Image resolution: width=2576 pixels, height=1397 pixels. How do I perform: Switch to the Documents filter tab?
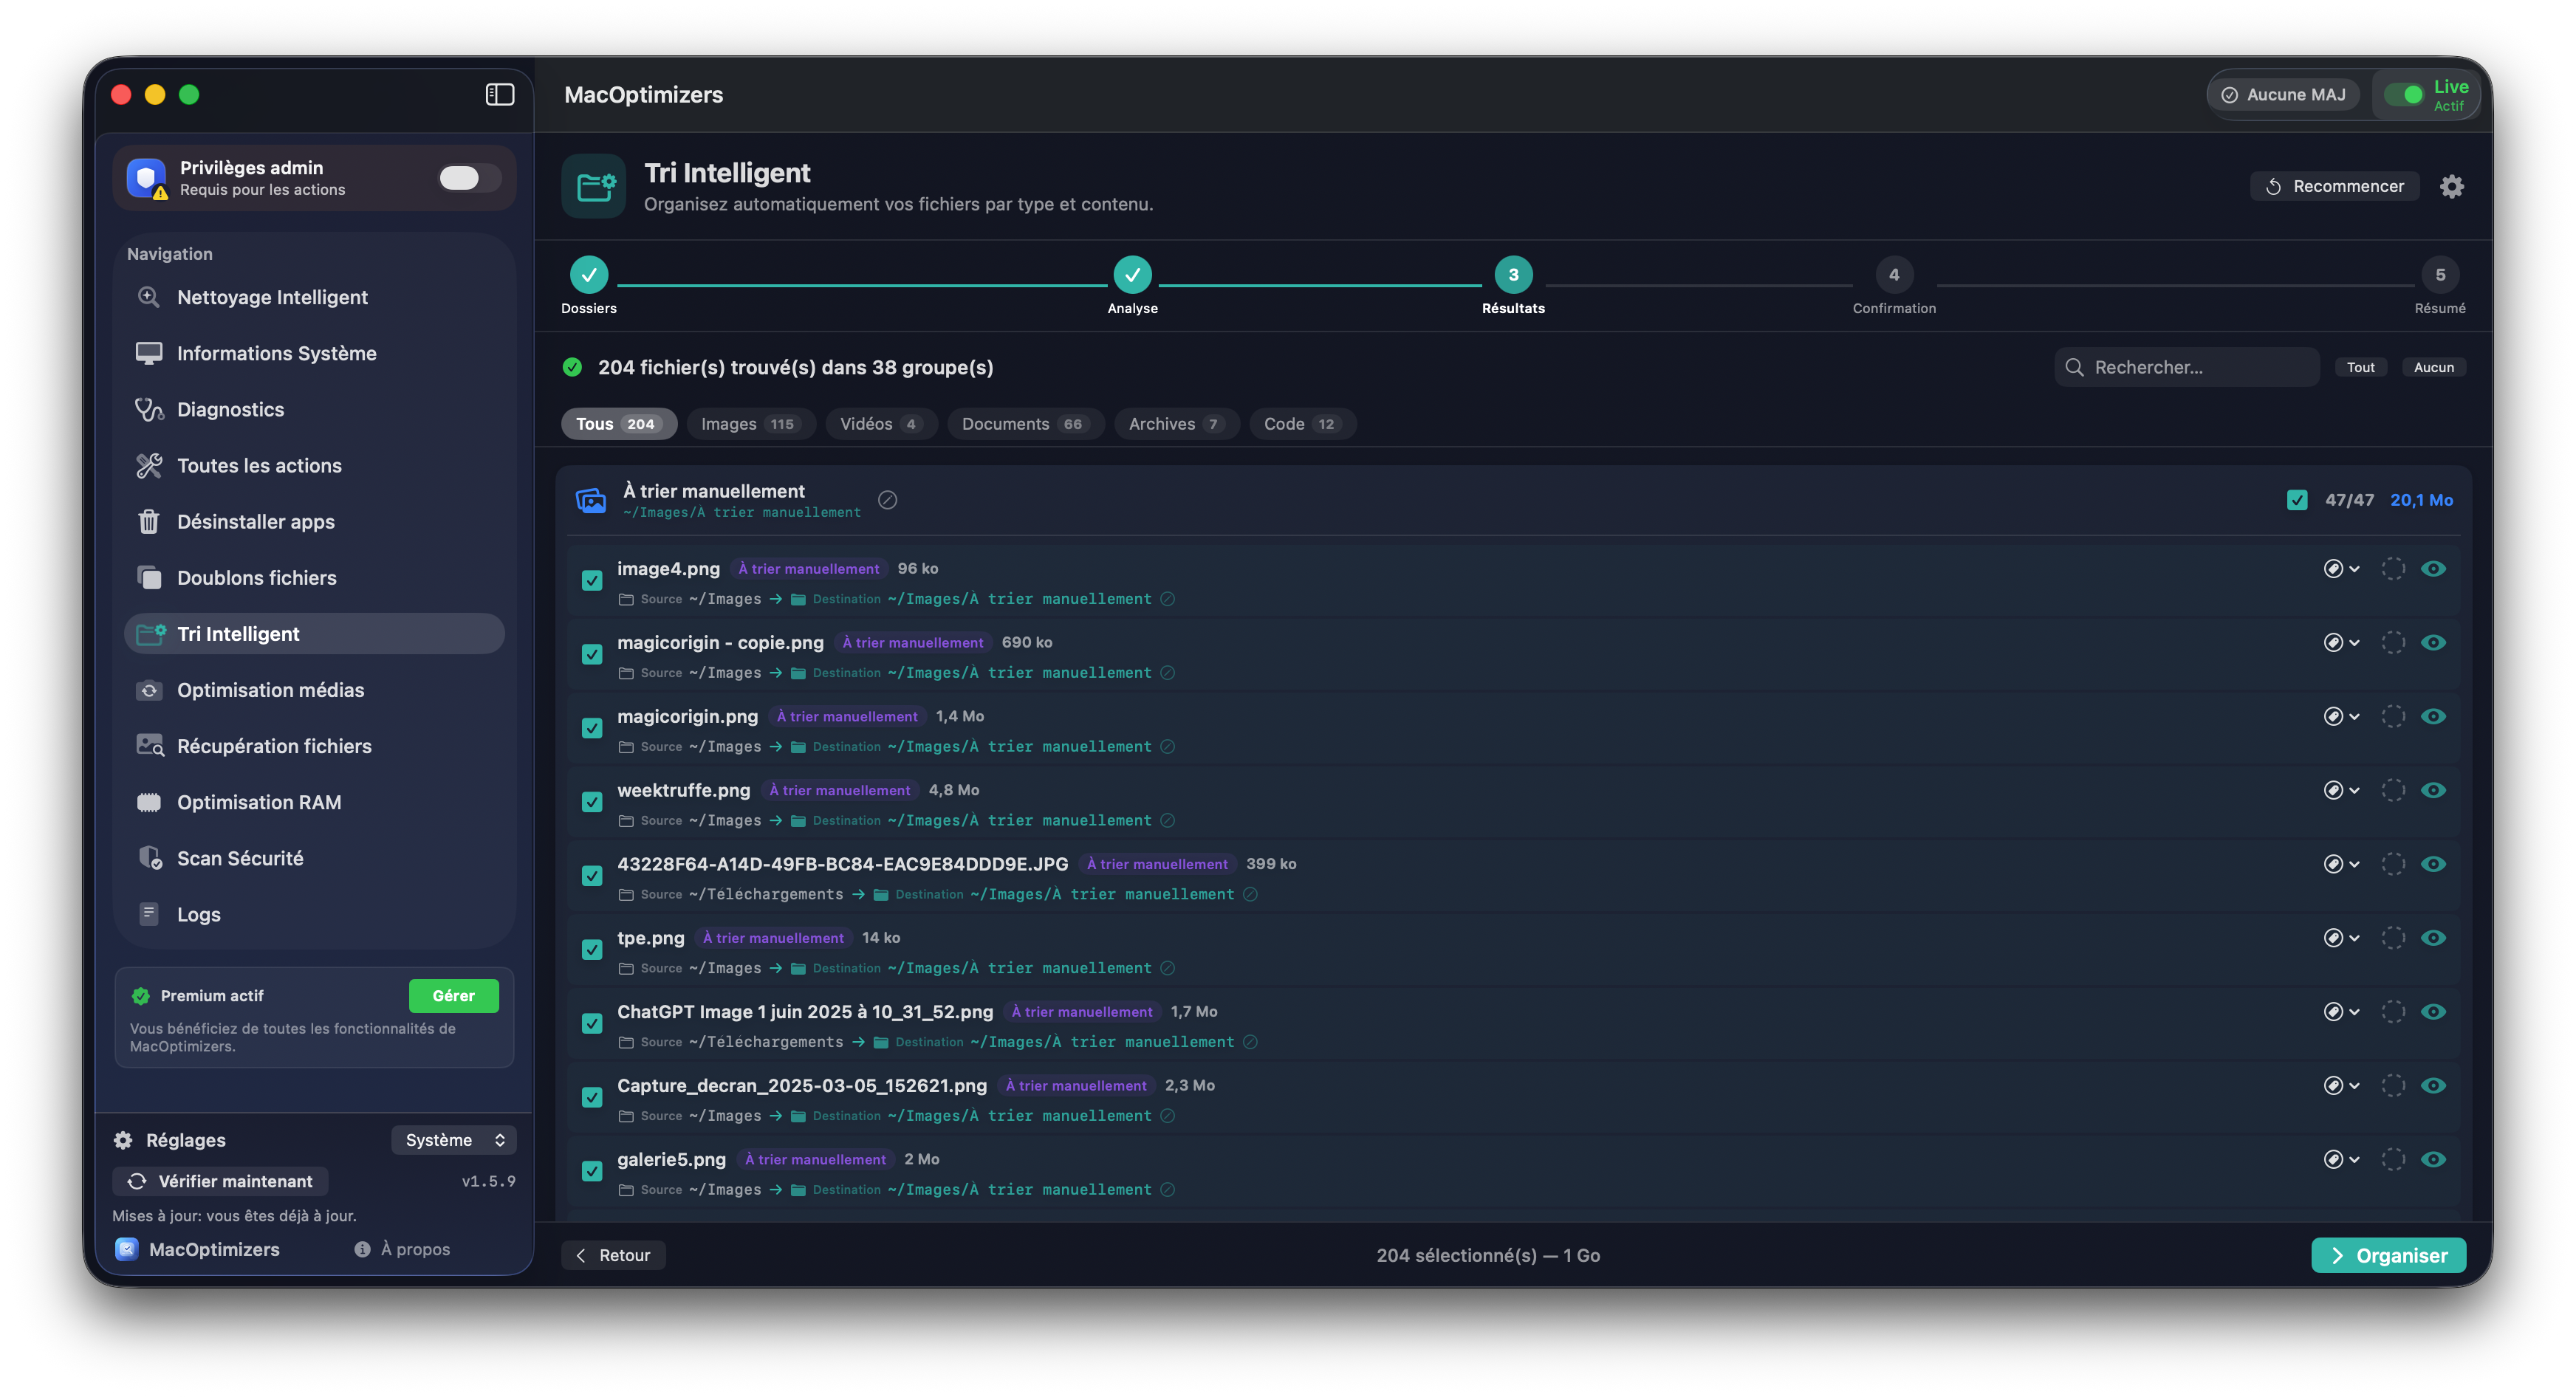pyautogui.click(x=1024, y=423)
